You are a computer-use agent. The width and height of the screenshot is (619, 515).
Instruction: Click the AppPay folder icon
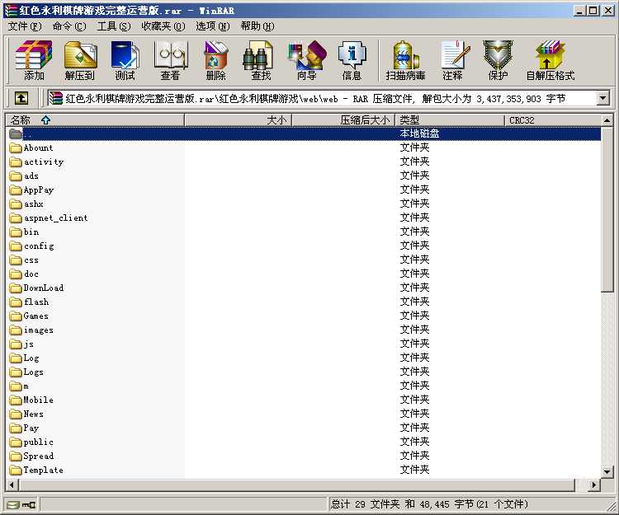pyautogui.click(x=16, y=190)
